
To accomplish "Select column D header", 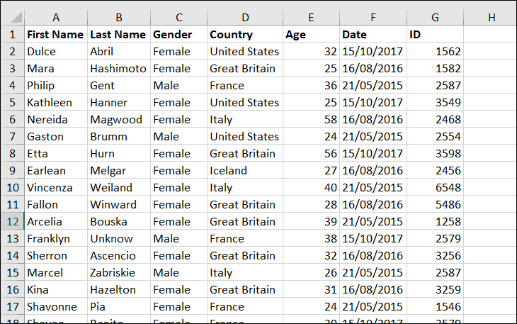I will coord(244,17).
